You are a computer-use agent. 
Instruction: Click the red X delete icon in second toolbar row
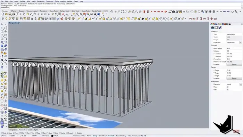point(62,19)
